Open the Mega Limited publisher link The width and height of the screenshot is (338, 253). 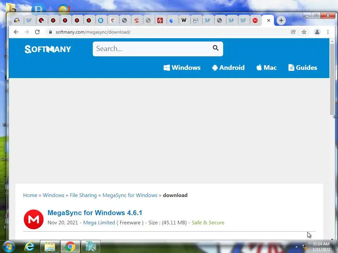pos(99,222)
